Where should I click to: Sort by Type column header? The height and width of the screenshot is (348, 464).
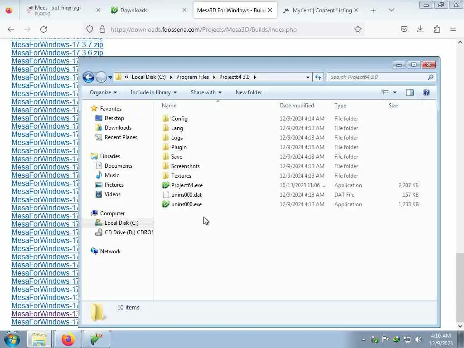pyautogui.click(x=340, y=106)
